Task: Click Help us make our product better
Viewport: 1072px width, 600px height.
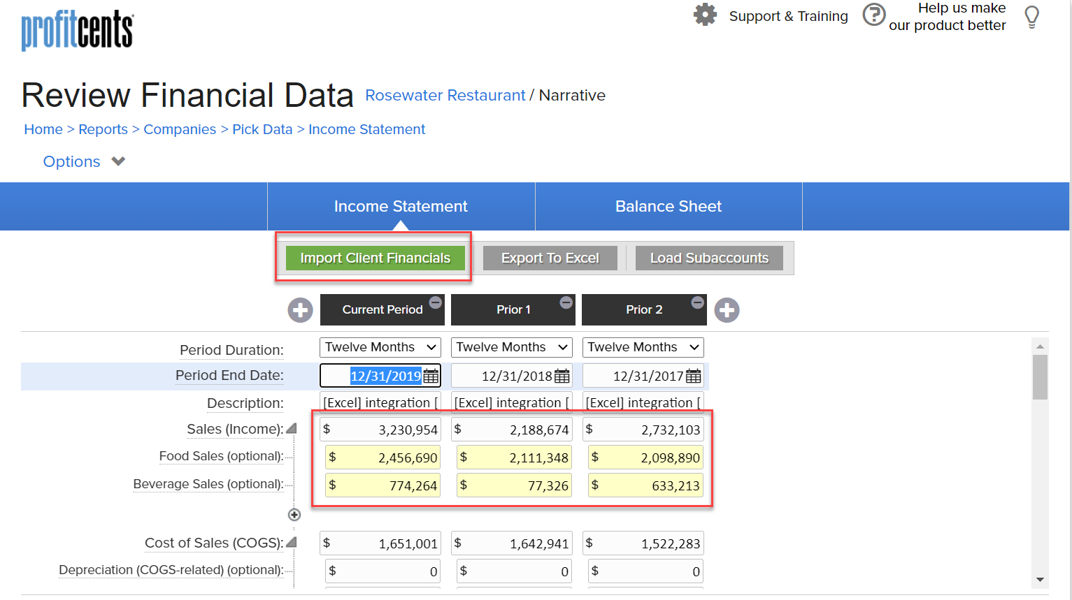Action: 948,17
